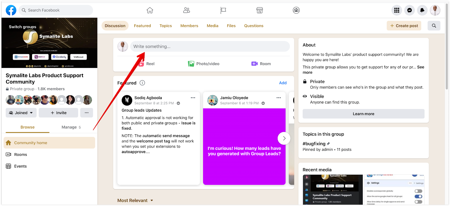Open the Featured tab
Viewport: 450px width, 206px height.
142,26
